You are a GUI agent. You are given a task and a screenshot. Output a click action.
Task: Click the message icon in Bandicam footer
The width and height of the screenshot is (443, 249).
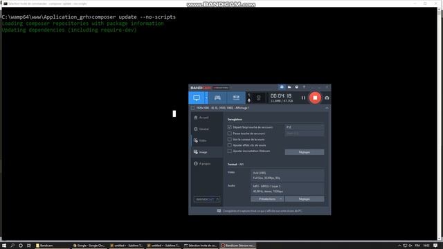(219, 211)
